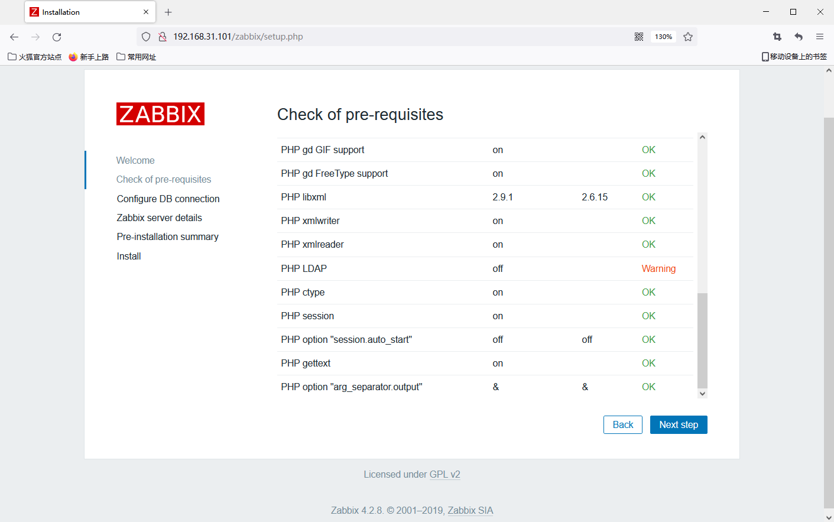Select the Welcome step in the sidebar
Viewport: 834px width, 522px height.
pos(135,160)
